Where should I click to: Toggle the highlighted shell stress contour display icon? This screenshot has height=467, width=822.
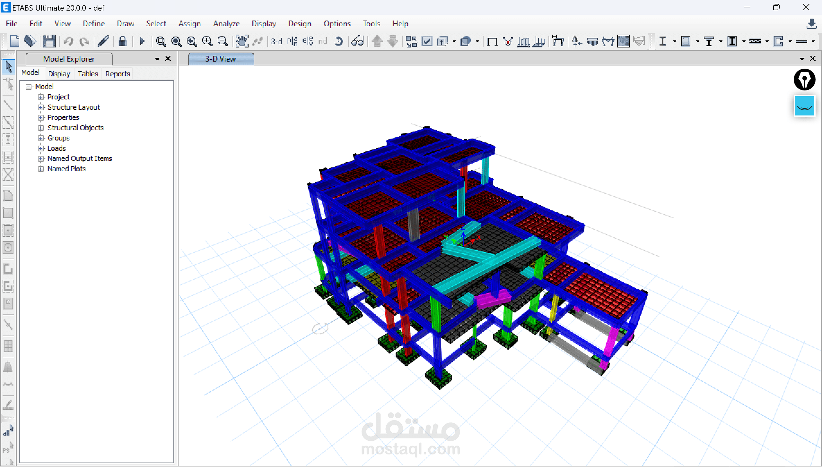(623, 41)
